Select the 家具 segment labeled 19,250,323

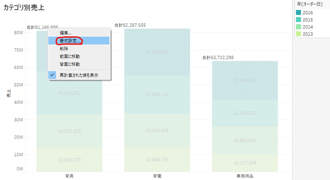tap(69, 131)
